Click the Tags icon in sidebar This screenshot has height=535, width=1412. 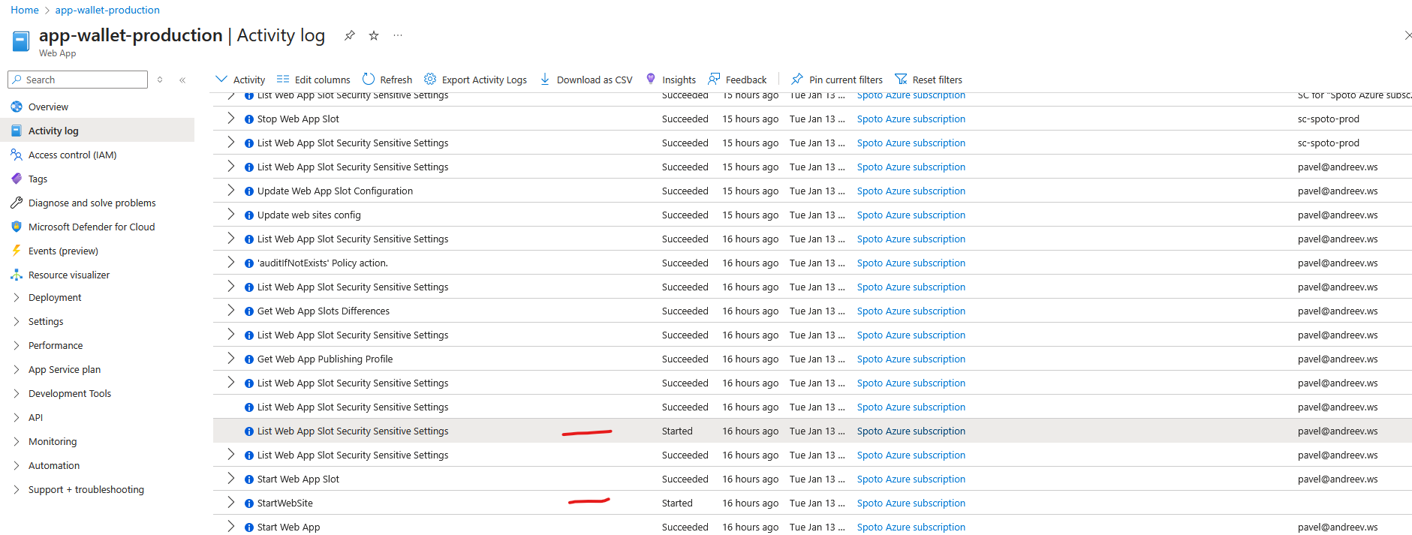(17, 179)
